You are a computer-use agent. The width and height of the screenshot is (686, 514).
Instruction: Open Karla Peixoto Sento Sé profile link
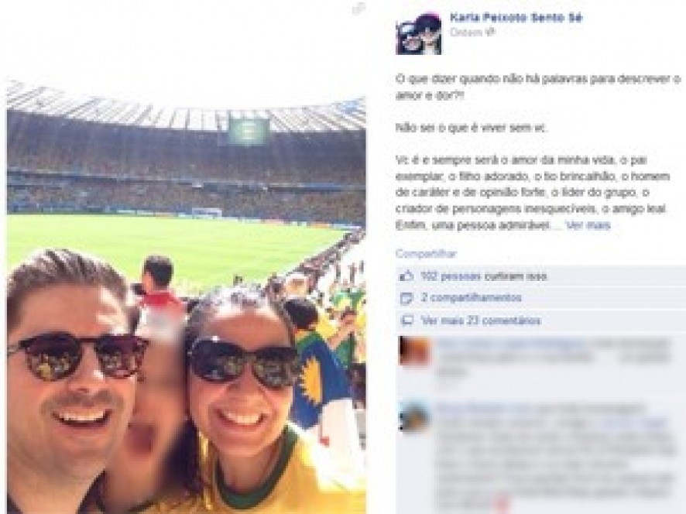[x=516, y=18]
